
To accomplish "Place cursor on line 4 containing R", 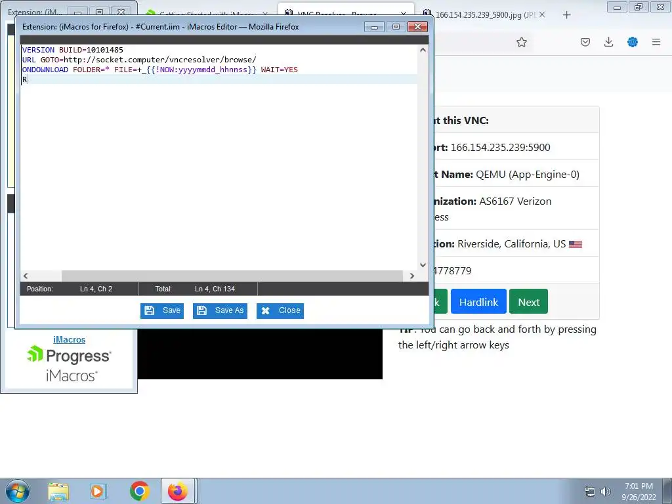I will 219,79.
